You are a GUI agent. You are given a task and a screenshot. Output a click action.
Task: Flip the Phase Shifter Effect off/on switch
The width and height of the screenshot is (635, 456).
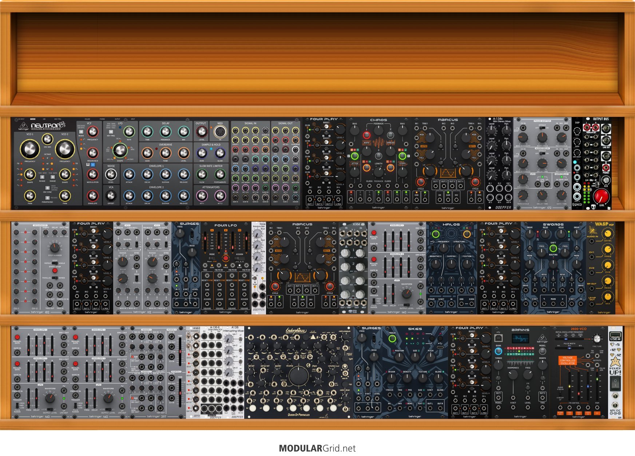pos(542,128)
